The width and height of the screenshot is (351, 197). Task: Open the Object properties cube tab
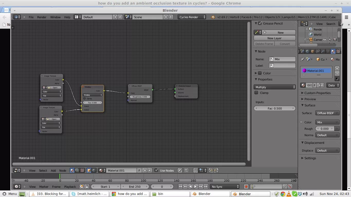tap(312, 51)
